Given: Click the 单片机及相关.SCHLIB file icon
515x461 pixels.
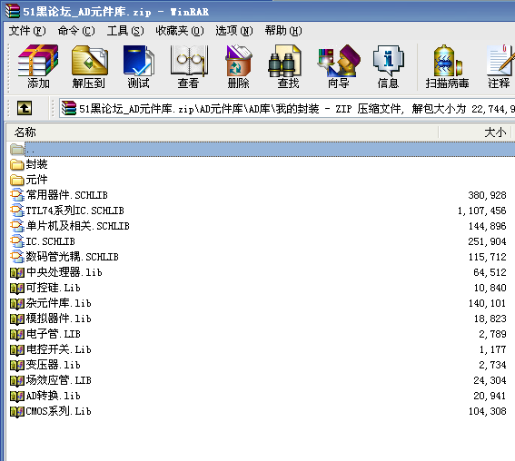Looking at the screenshot, I should [x=17, y=226].
